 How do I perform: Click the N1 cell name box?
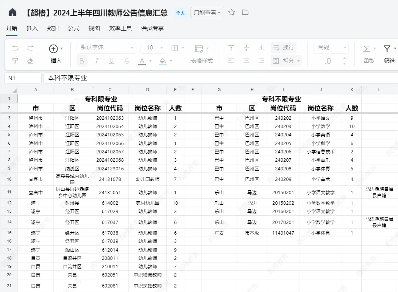pyautogui.click(x=23, y=78)
